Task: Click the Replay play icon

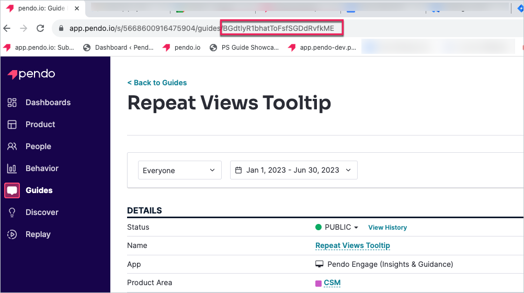Action: click(12, 234)
